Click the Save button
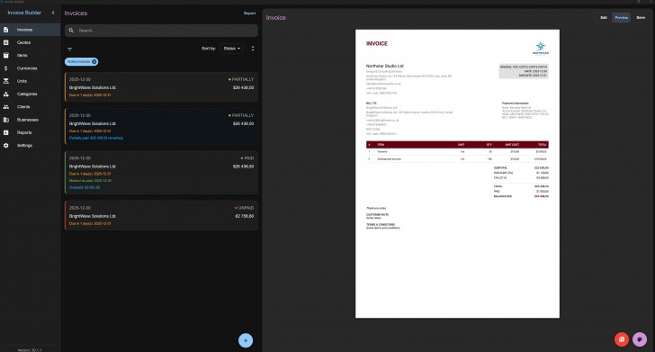Screen dimensions: 655x352 click(x=641, y=18)
